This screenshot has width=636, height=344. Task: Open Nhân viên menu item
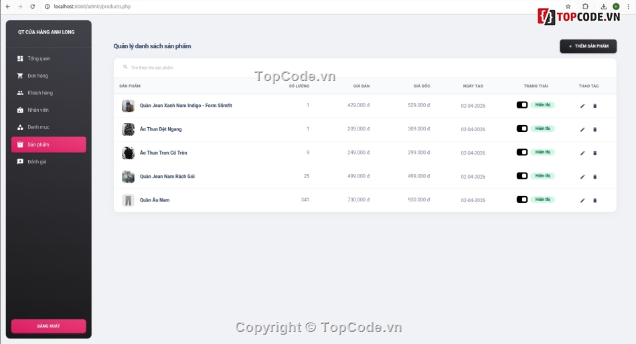click(49, 110)
